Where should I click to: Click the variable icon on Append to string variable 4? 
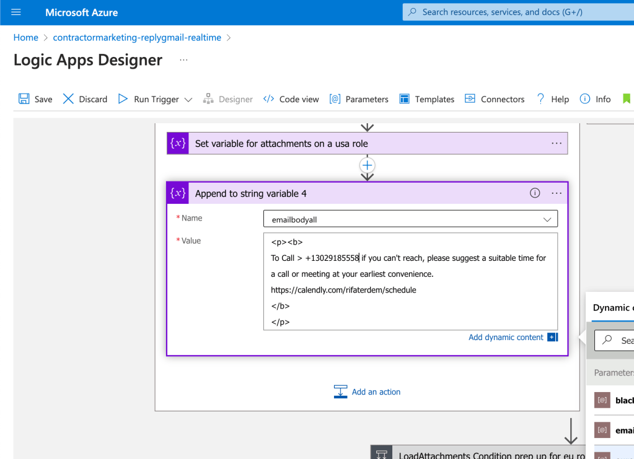click(x=178, y=193)
